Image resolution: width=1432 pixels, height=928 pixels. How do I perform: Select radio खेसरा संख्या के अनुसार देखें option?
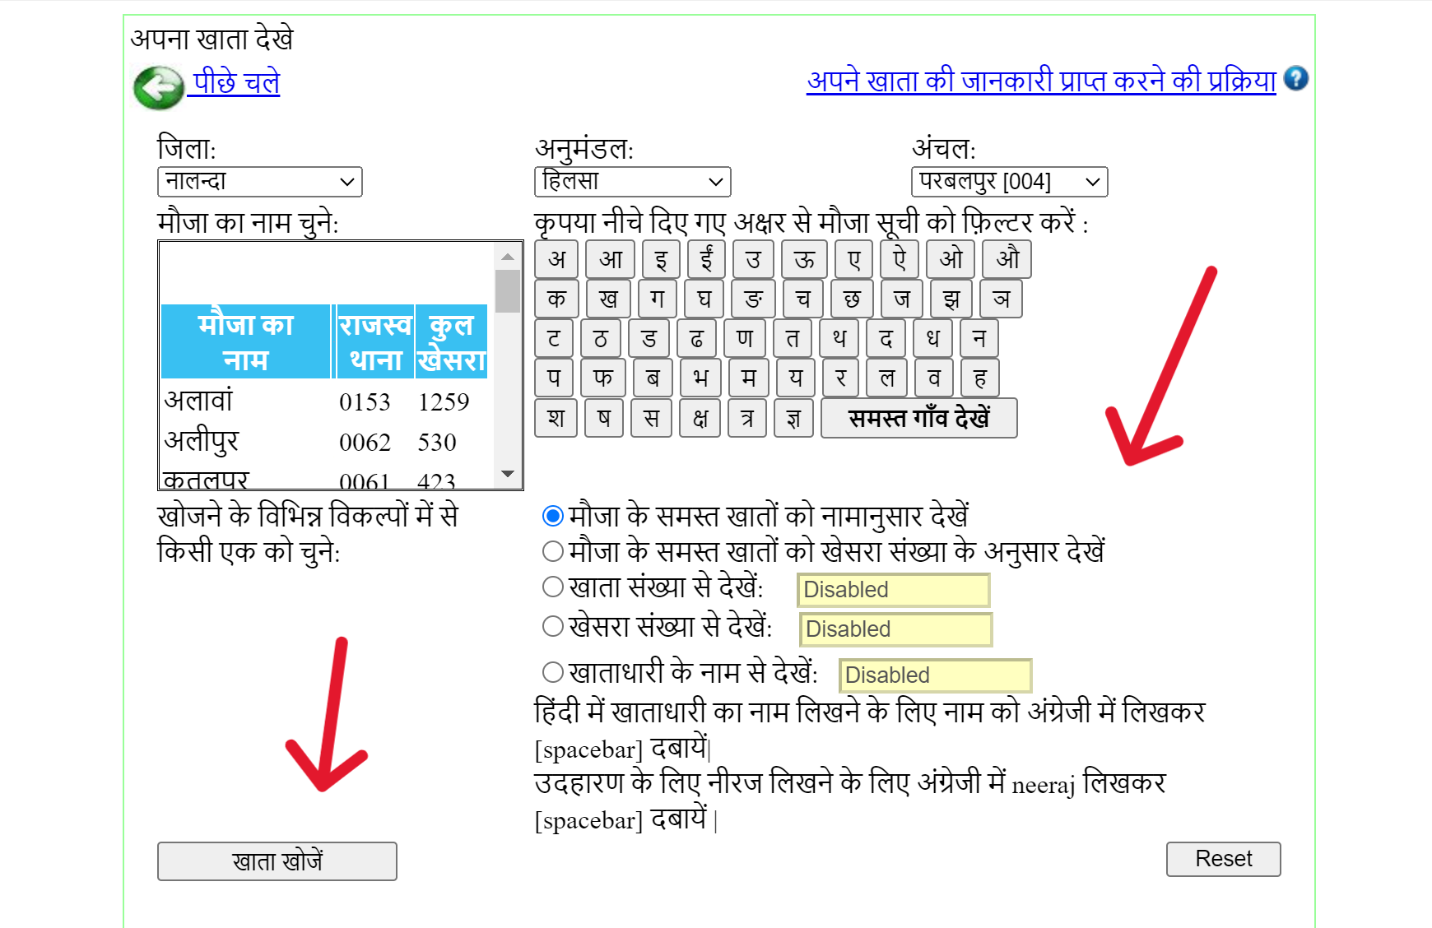pyautogui.click(x=552, y=551)
